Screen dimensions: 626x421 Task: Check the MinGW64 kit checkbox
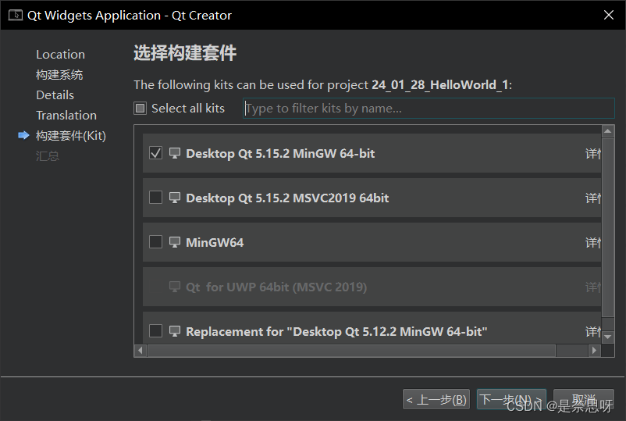coord(155,242)
